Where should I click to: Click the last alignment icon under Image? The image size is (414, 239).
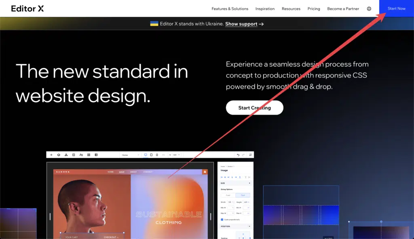pyautogui.click(x=249, y=177)
